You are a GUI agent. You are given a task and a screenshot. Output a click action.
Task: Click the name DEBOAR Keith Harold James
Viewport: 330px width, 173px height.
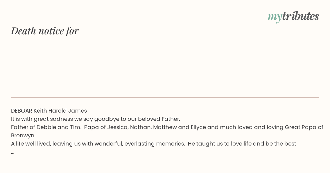coord(49,111)
